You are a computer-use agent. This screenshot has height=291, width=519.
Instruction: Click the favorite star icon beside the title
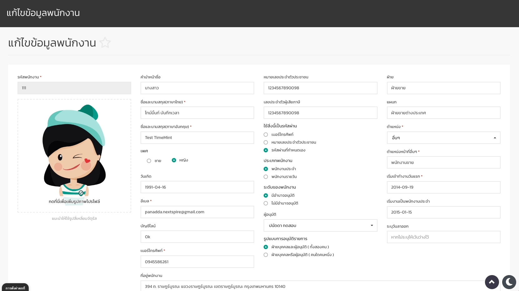click(105, 43)
